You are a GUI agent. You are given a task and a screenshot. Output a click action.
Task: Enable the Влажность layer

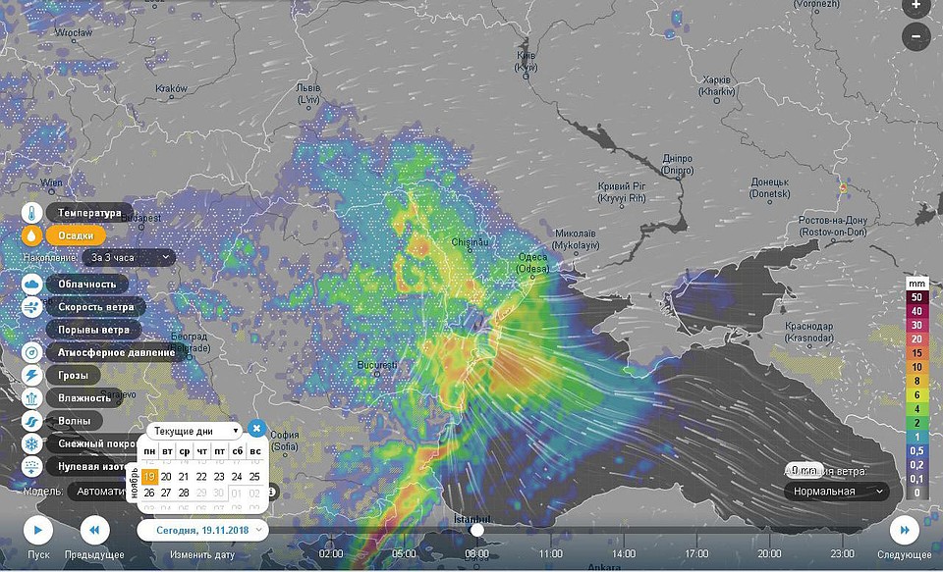point(84,397)
